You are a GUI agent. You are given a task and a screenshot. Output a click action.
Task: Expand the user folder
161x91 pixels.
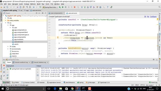(x=10, y=28)
